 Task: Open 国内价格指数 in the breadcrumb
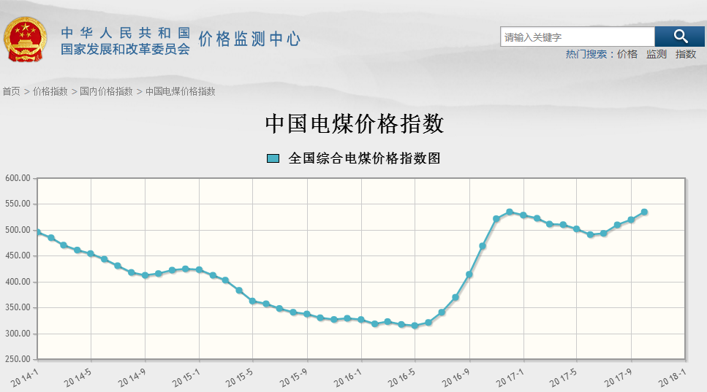click(x=107, y=91)
